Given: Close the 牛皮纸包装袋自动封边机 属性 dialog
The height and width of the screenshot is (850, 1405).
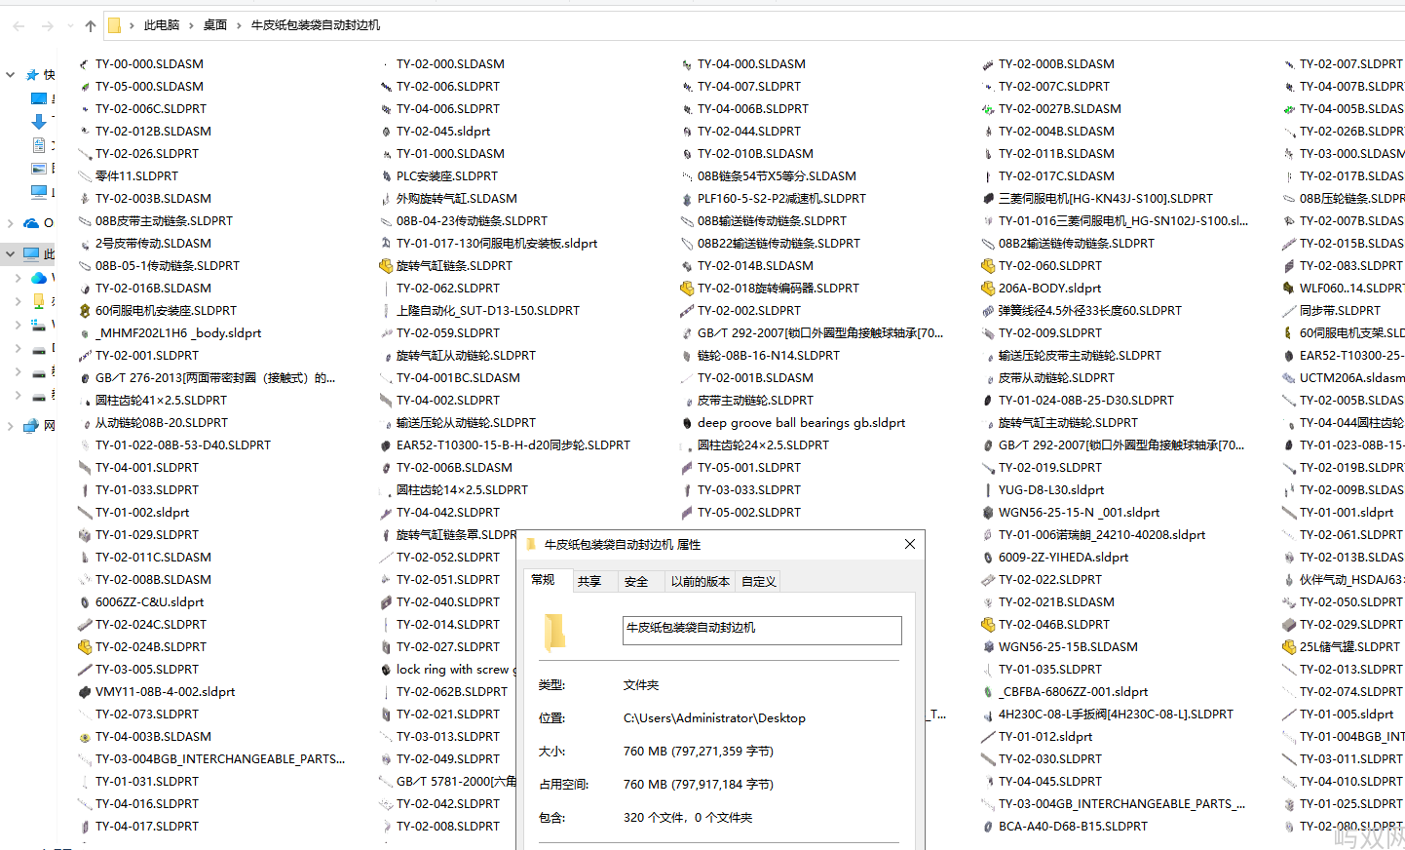Looking at the screenshot, I should point(910,544).
